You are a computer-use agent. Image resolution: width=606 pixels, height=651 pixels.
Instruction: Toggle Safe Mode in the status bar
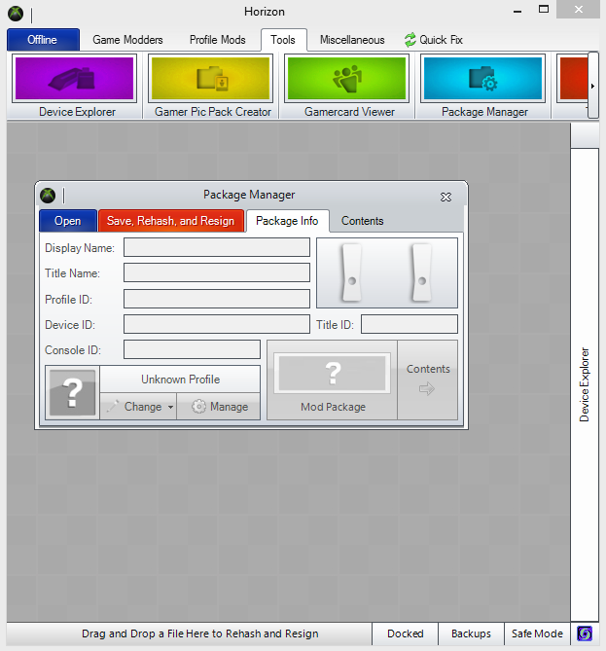537,633
